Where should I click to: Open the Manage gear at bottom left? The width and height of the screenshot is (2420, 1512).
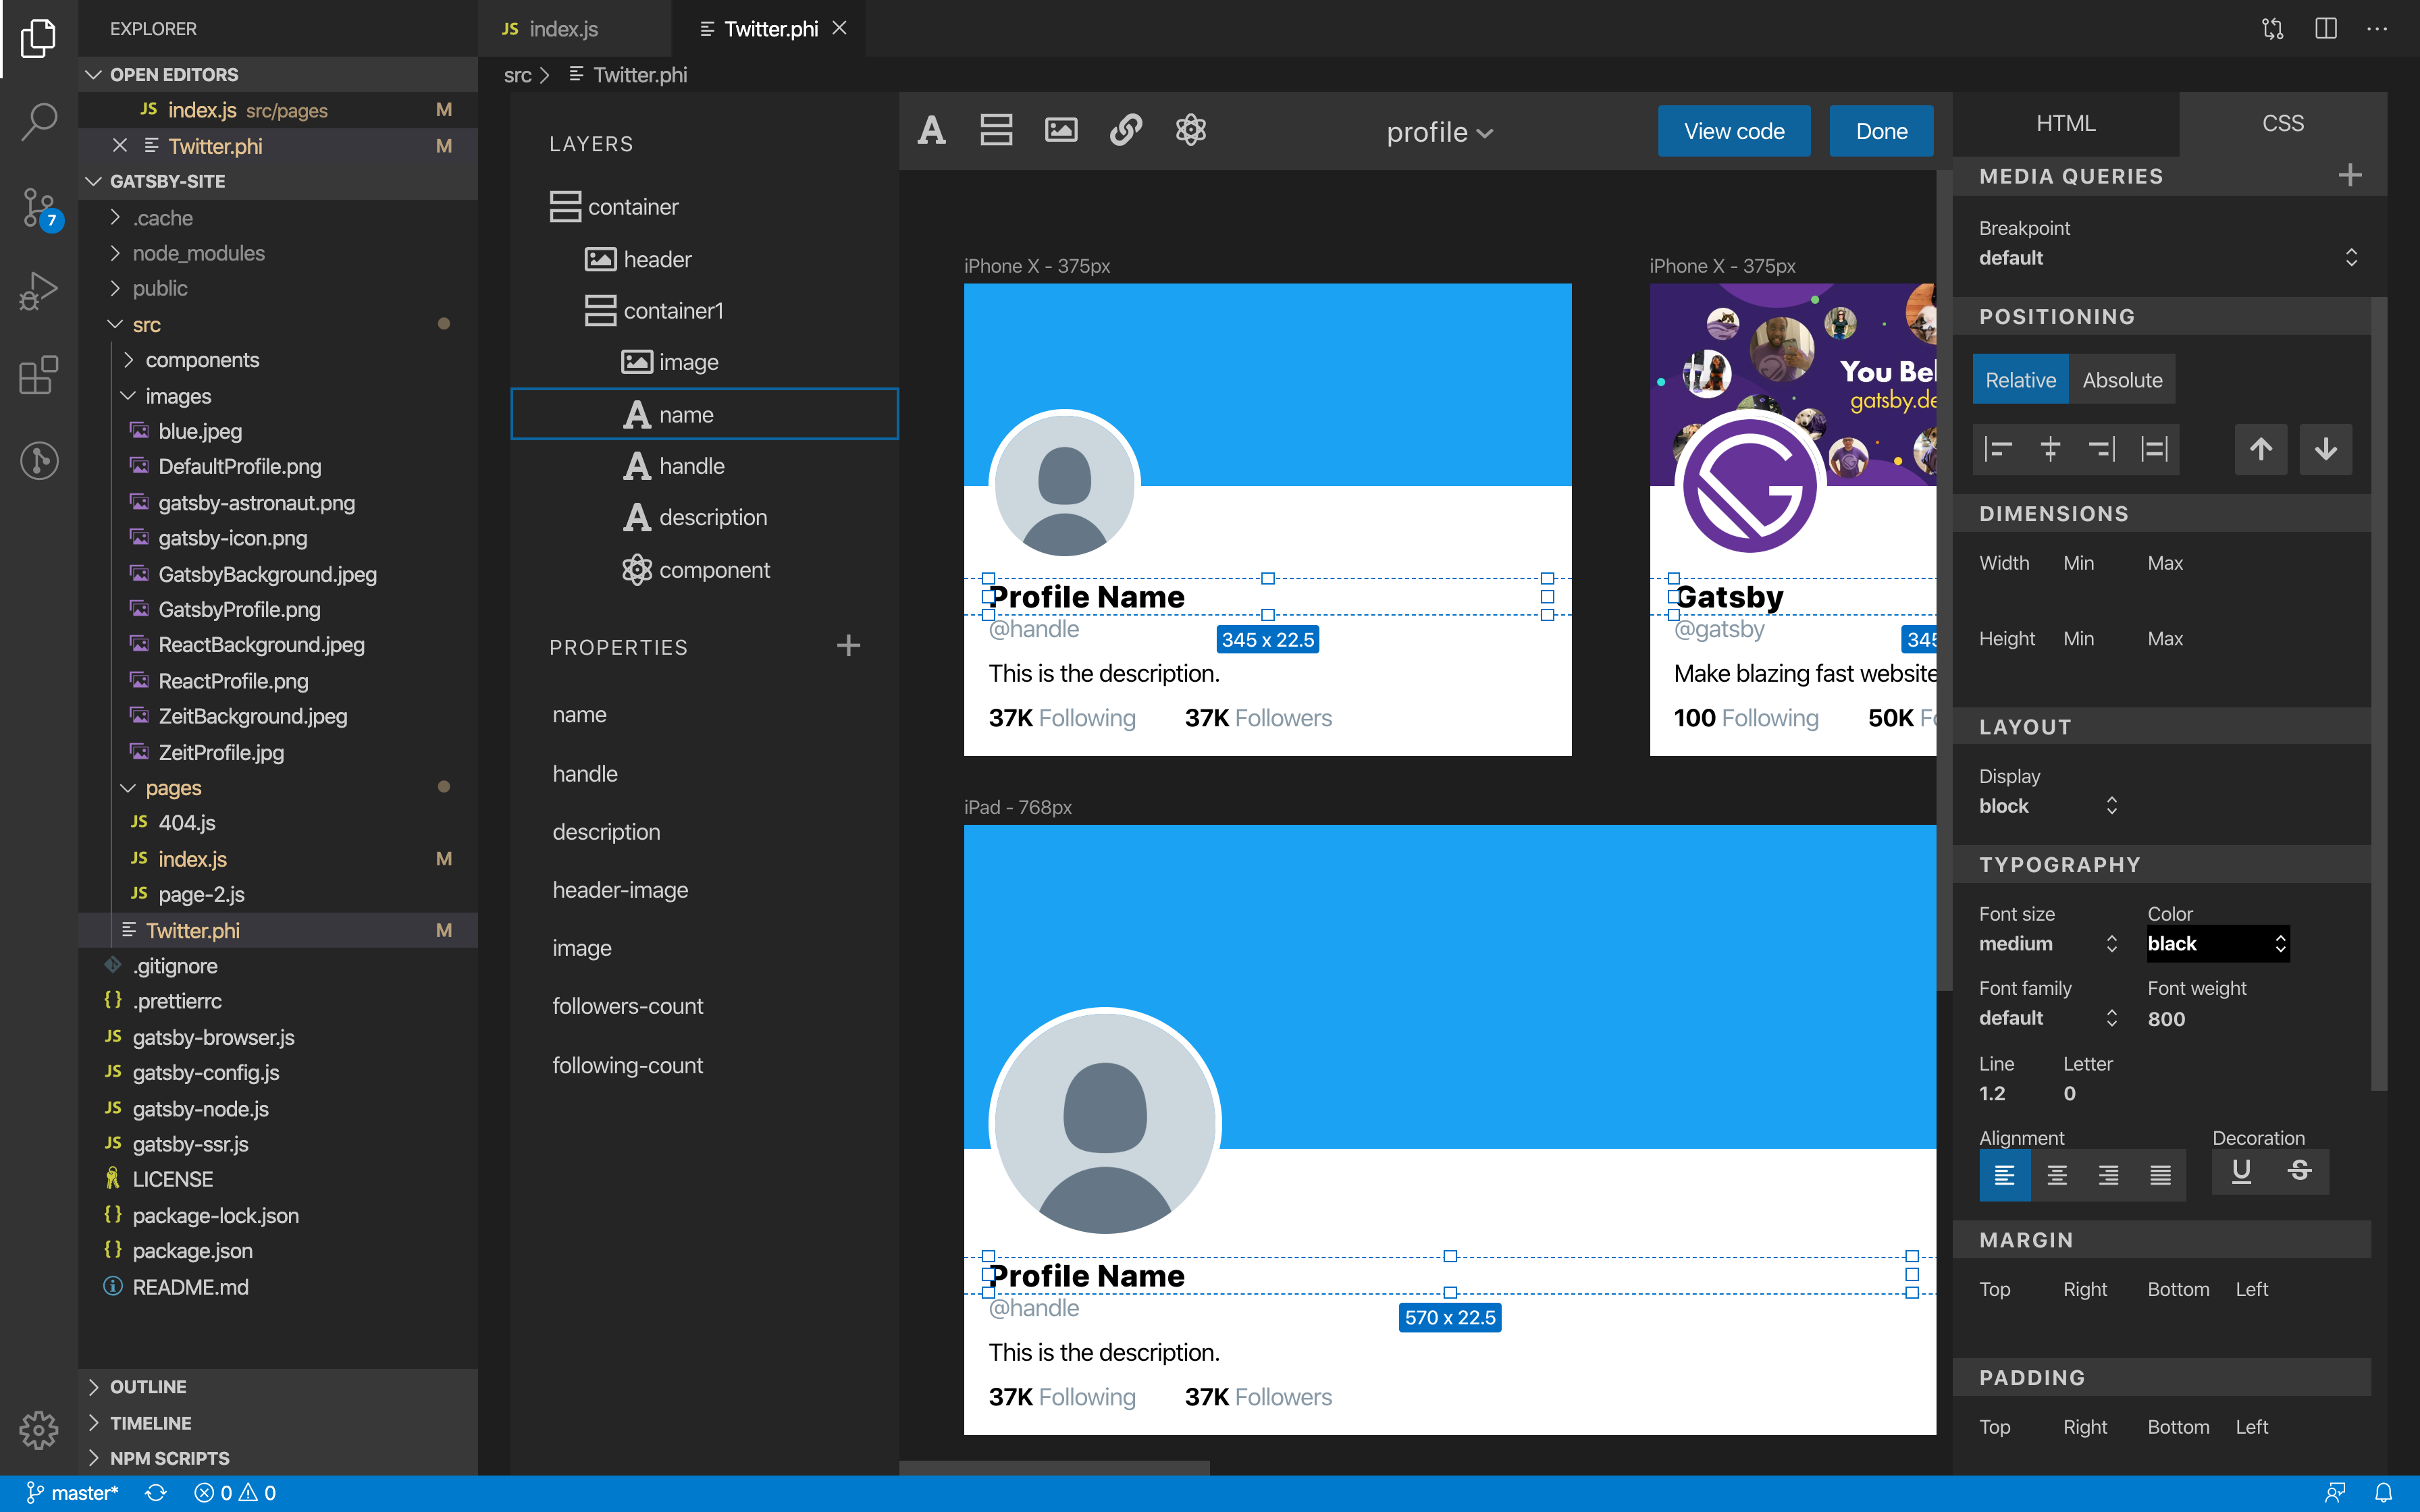tap(38, 1429)
